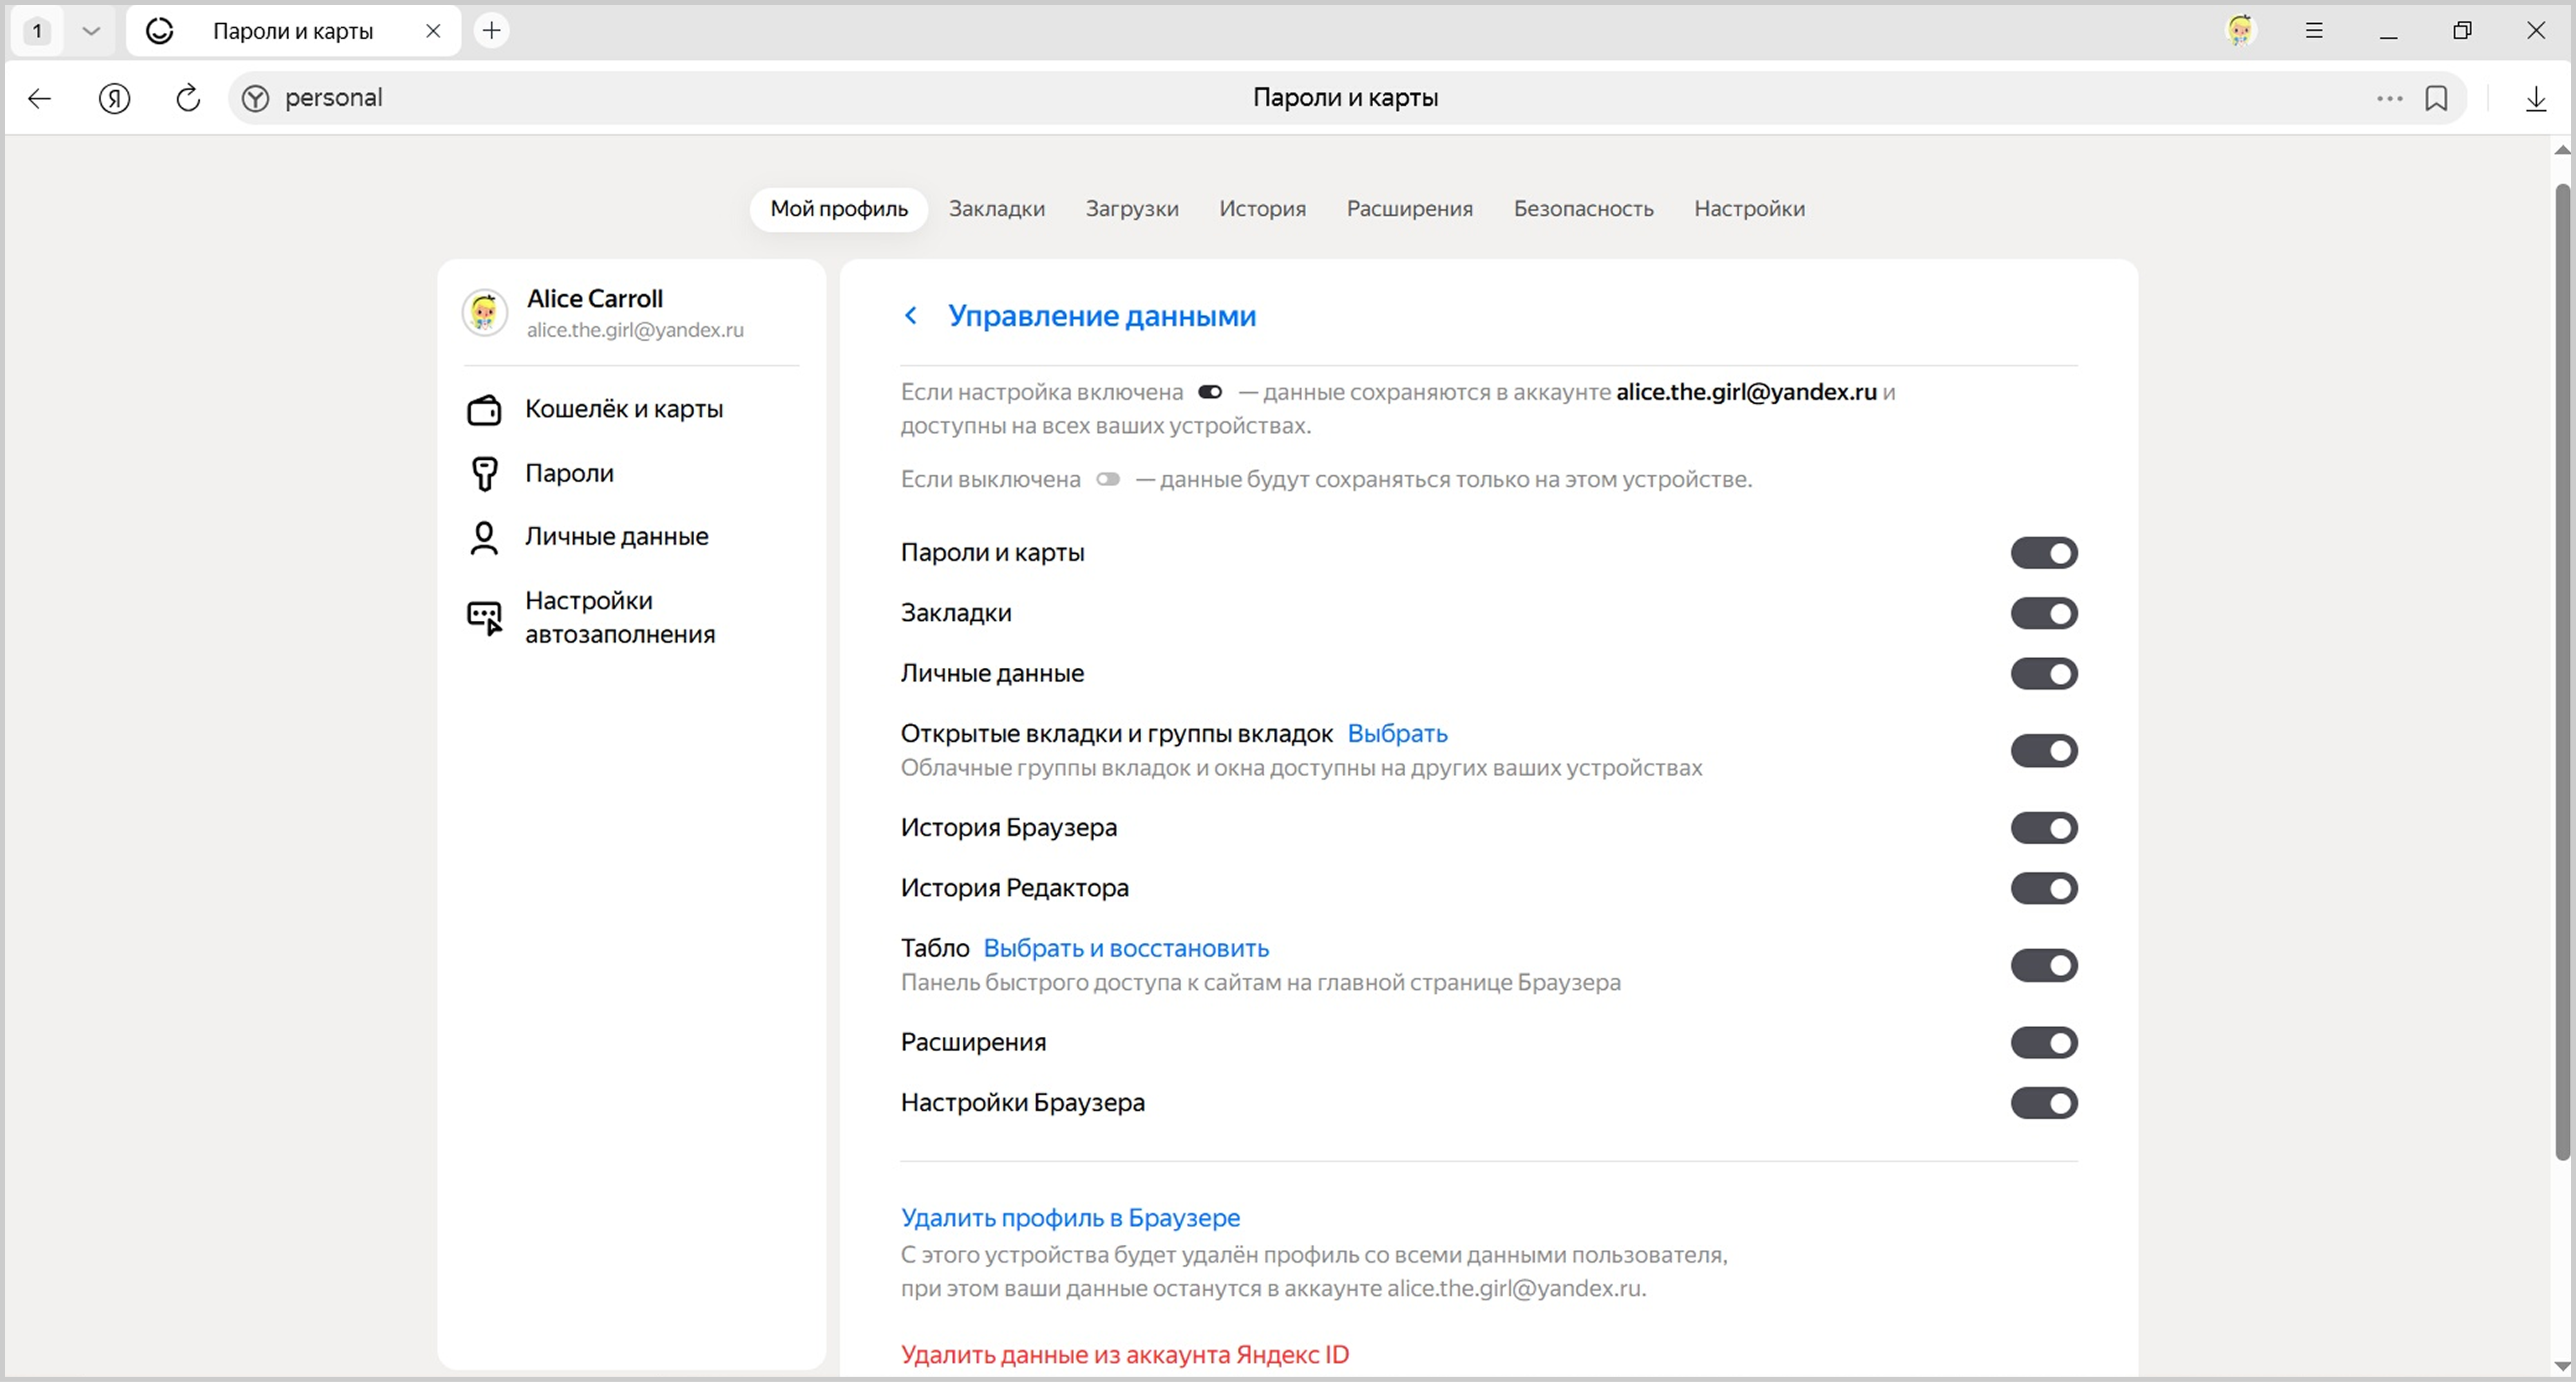This screenshot has height=1382, width=2576.
Task: Open the browser hamburger menu
Action: pos(2314,31)
